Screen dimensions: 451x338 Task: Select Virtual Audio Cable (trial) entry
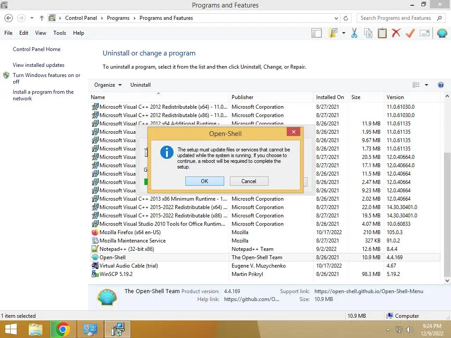[265, 265]
